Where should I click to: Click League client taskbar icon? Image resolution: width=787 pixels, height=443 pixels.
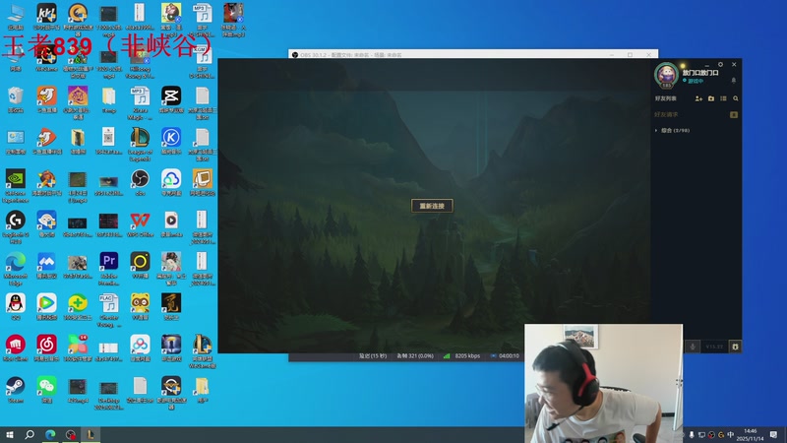[x=91, y=434]
